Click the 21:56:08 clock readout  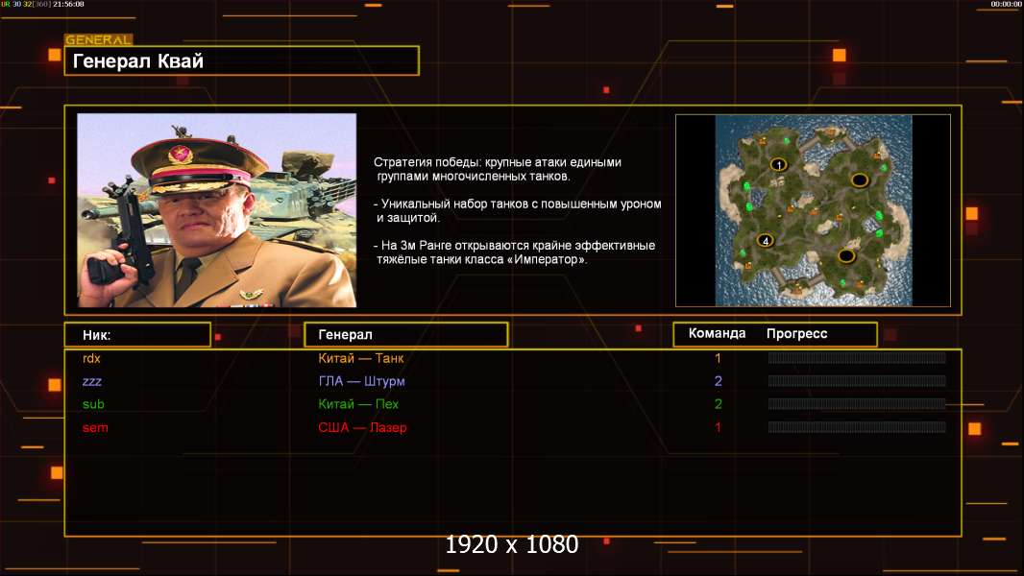pyautogui.click(x=68, y=4)
